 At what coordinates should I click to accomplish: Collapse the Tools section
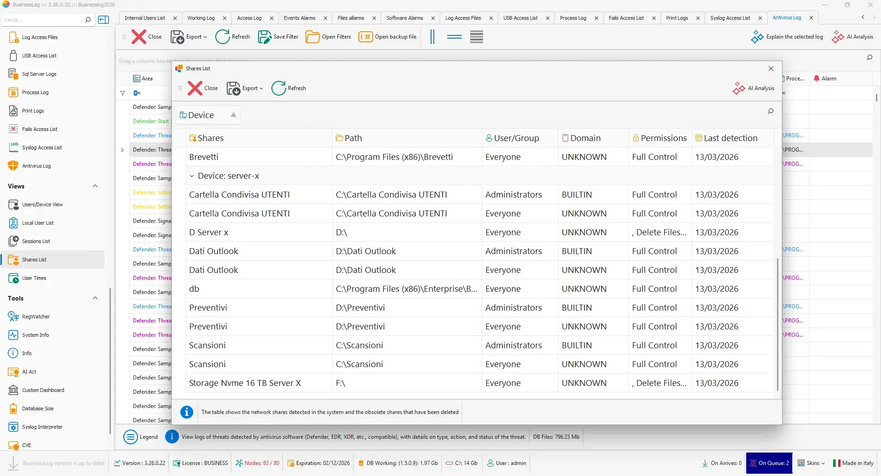pos(95,298)
